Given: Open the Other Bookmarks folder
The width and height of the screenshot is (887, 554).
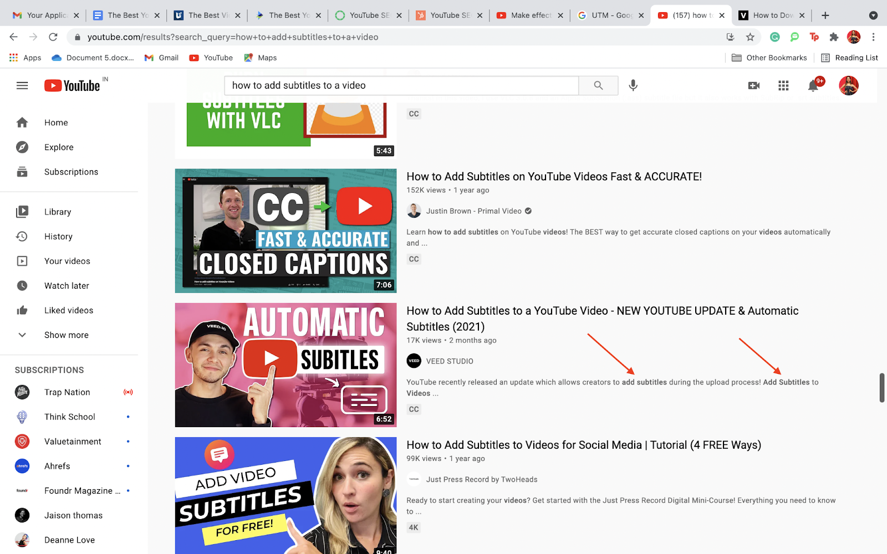Looking at the screenshot, I should coord(769,58).
